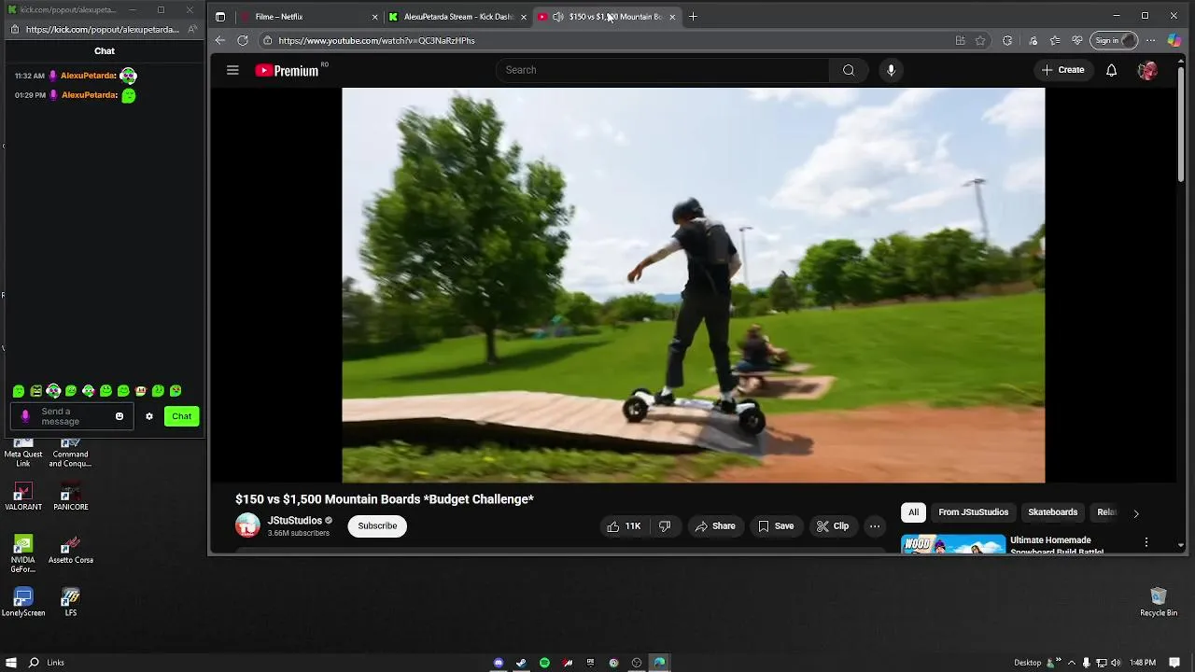Insert the headphones emote in Kick chat
Screen dimensions: 1195x672
[x=53, y=391]
